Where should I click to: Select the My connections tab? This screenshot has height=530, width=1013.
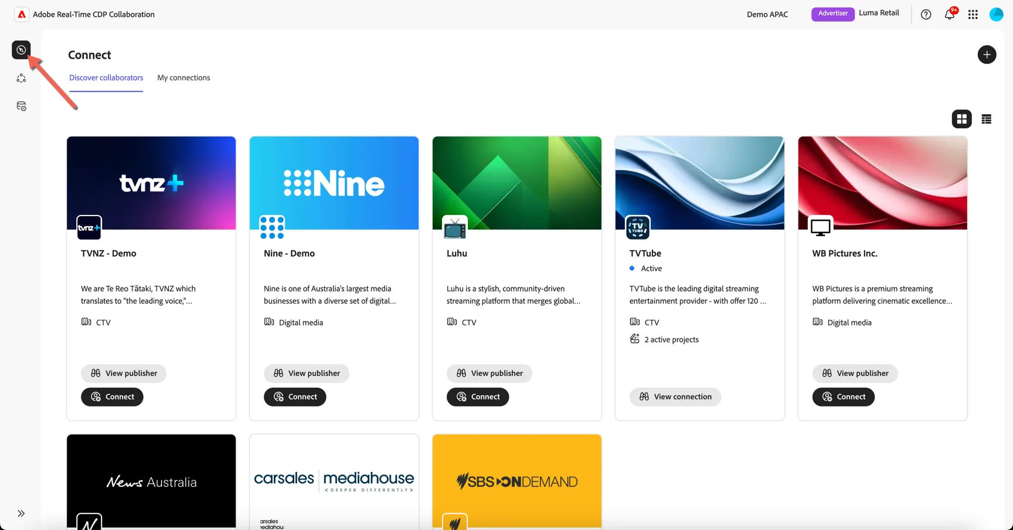coord(183,77)
